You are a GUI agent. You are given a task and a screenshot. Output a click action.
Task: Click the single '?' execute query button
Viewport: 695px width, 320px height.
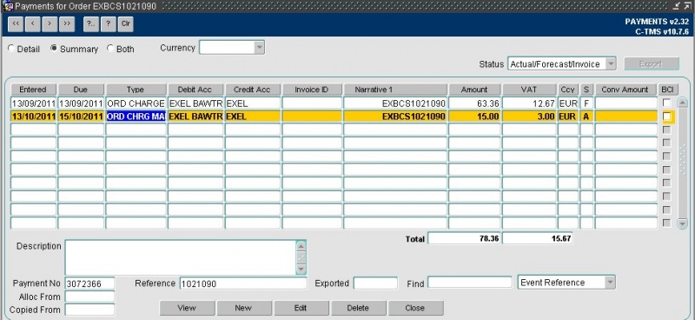tap(108, 24)
